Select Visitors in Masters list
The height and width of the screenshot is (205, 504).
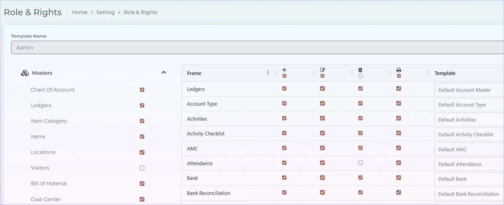pyautogui.click(x=40, y=168)
